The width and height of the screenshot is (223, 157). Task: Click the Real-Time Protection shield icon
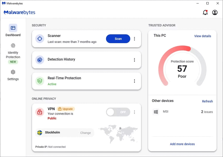pyautogui.click(x=40, y=81)
